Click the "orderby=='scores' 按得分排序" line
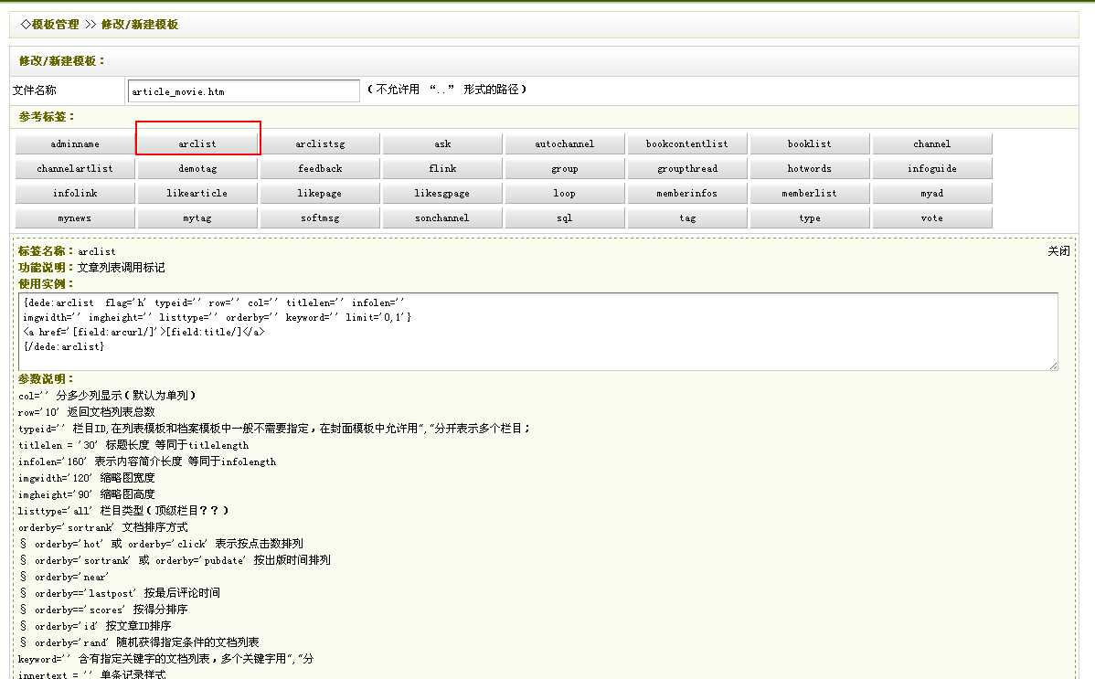Screen dimensions: 1095x679 (x=111, y=610)
